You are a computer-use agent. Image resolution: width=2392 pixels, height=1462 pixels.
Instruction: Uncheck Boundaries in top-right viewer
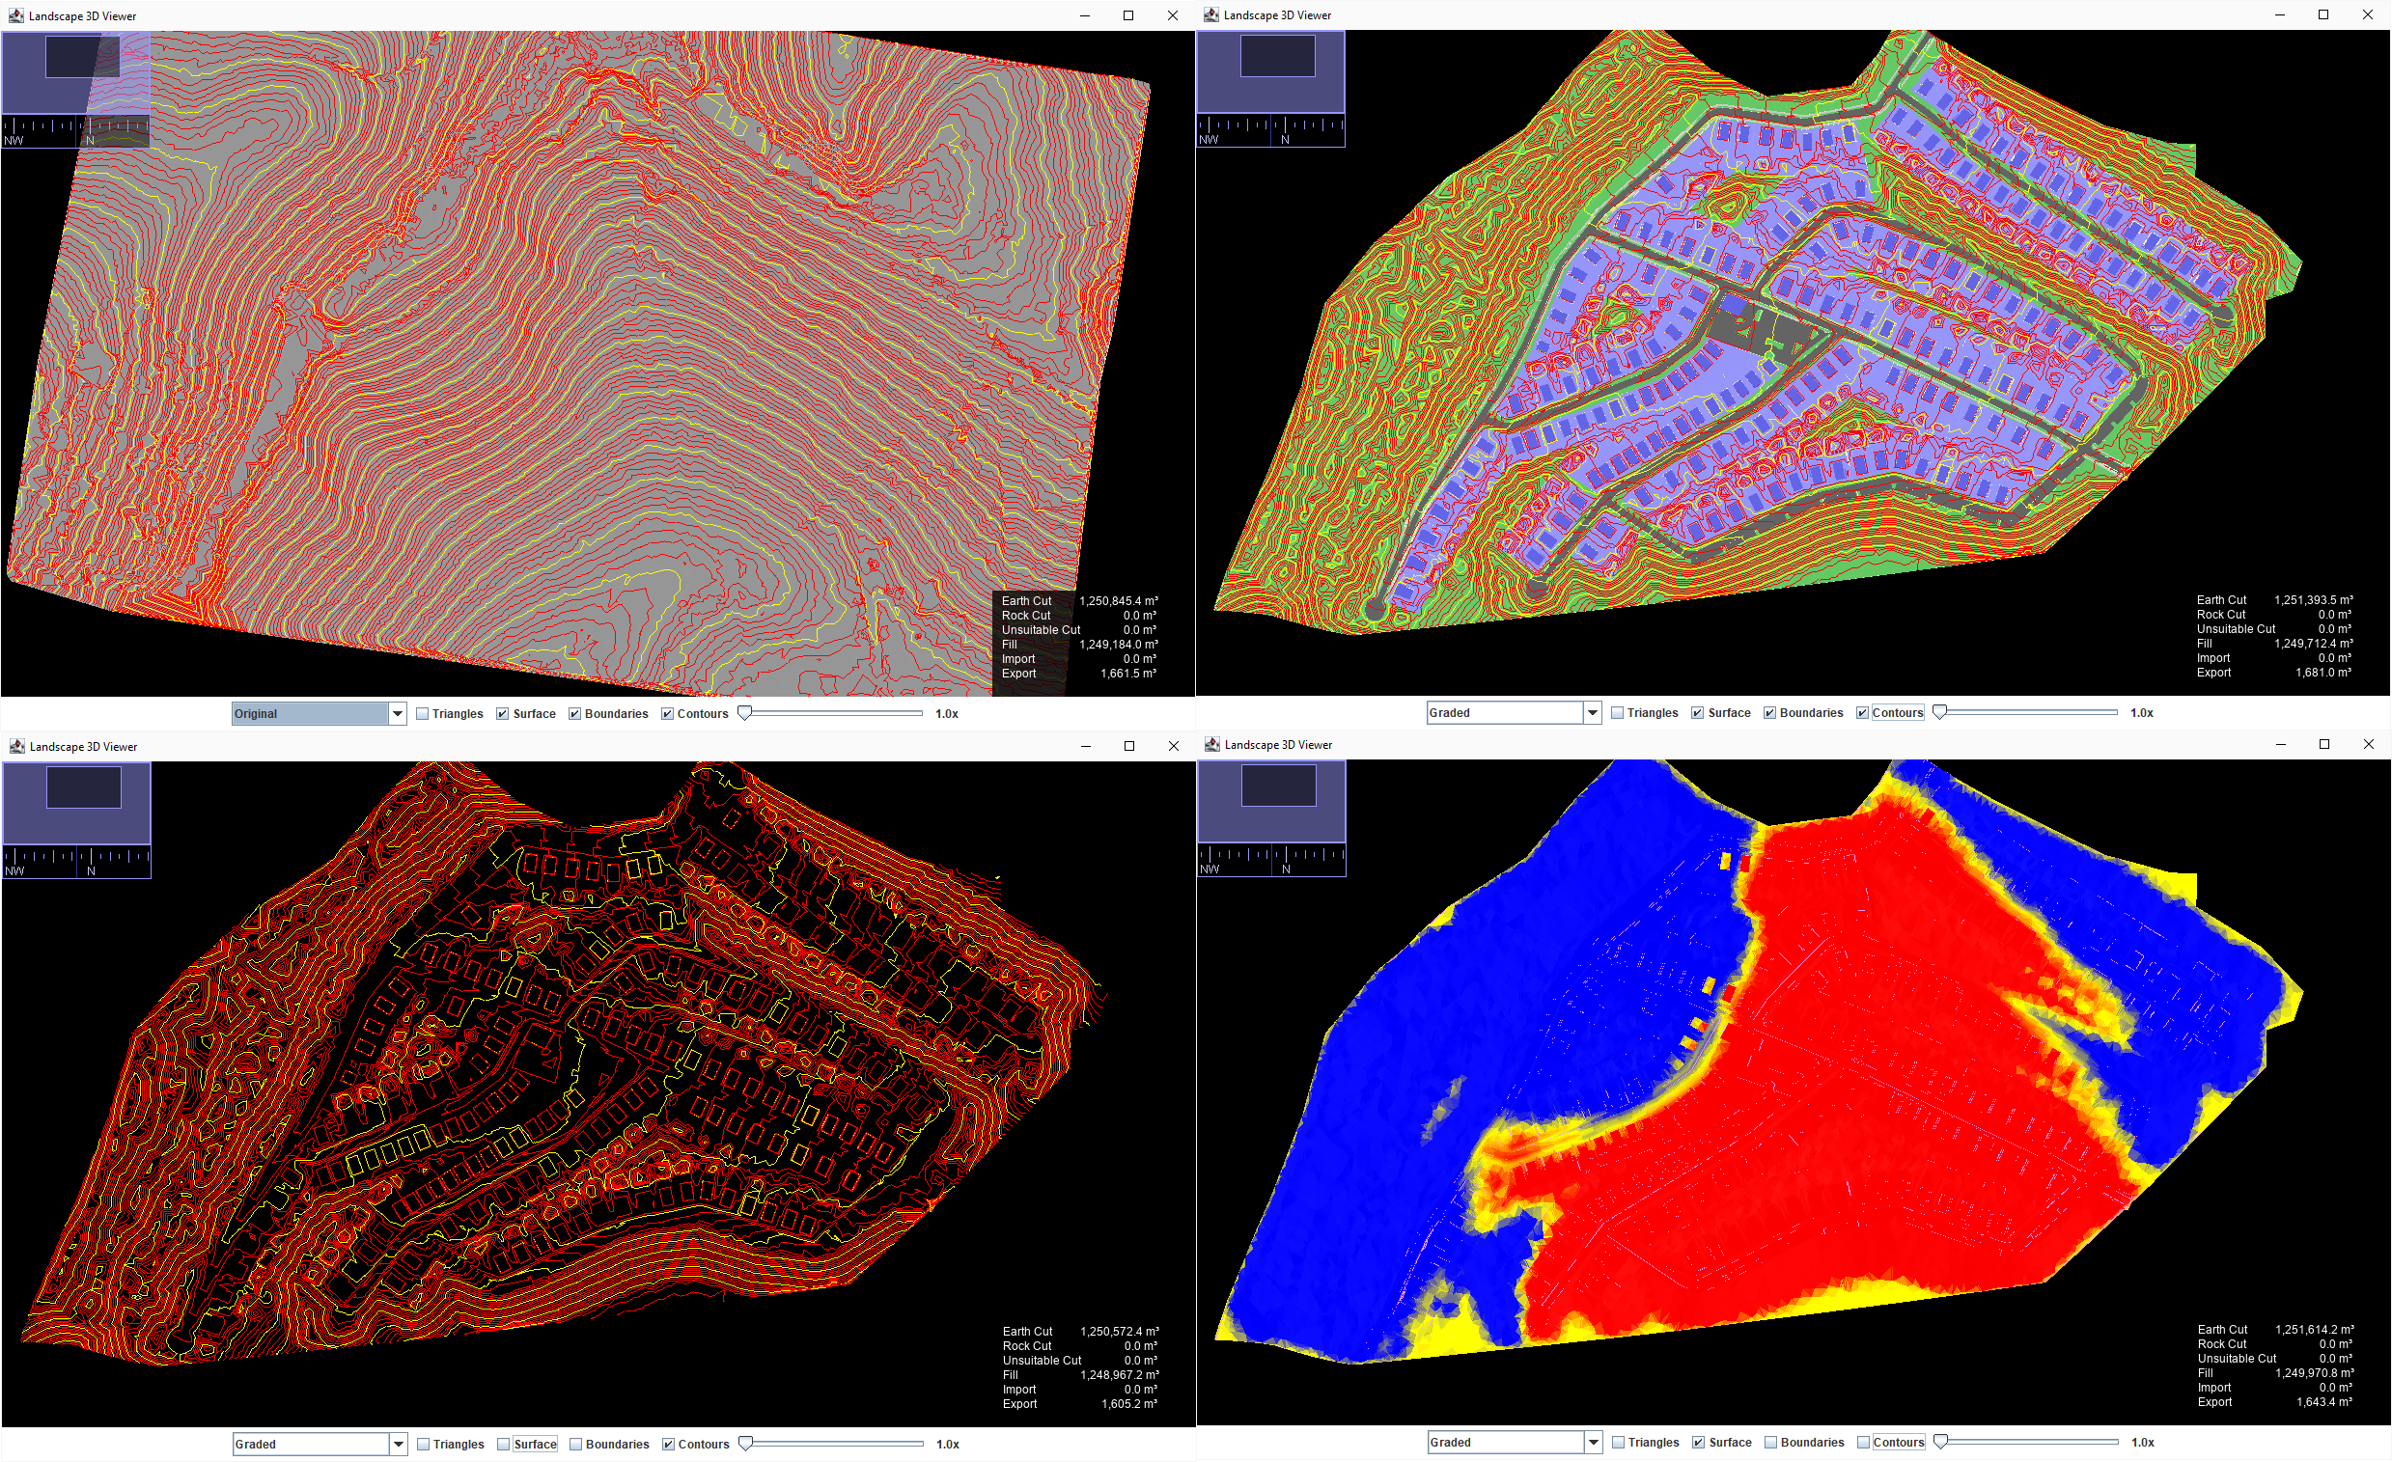coord(1769,712)
